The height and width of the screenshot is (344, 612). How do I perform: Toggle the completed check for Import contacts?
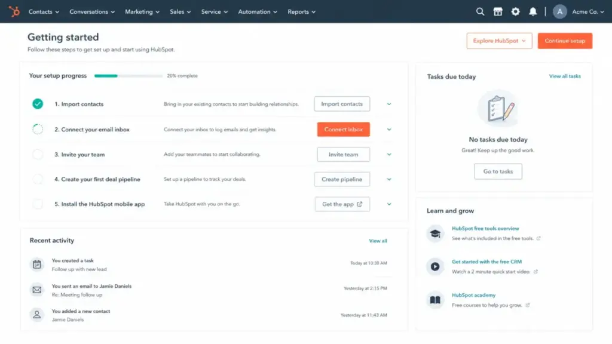point(38,104)
